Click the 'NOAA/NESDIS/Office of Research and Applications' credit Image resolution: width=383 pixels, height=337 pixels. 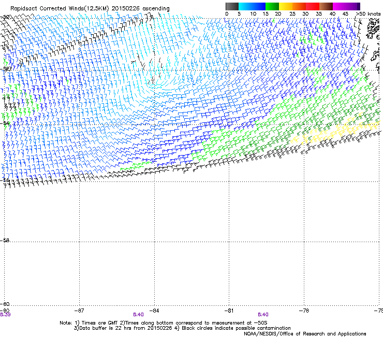tap(305, 334)
